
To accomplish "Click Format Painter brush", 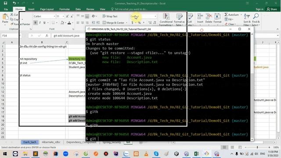I will point(12,24).
